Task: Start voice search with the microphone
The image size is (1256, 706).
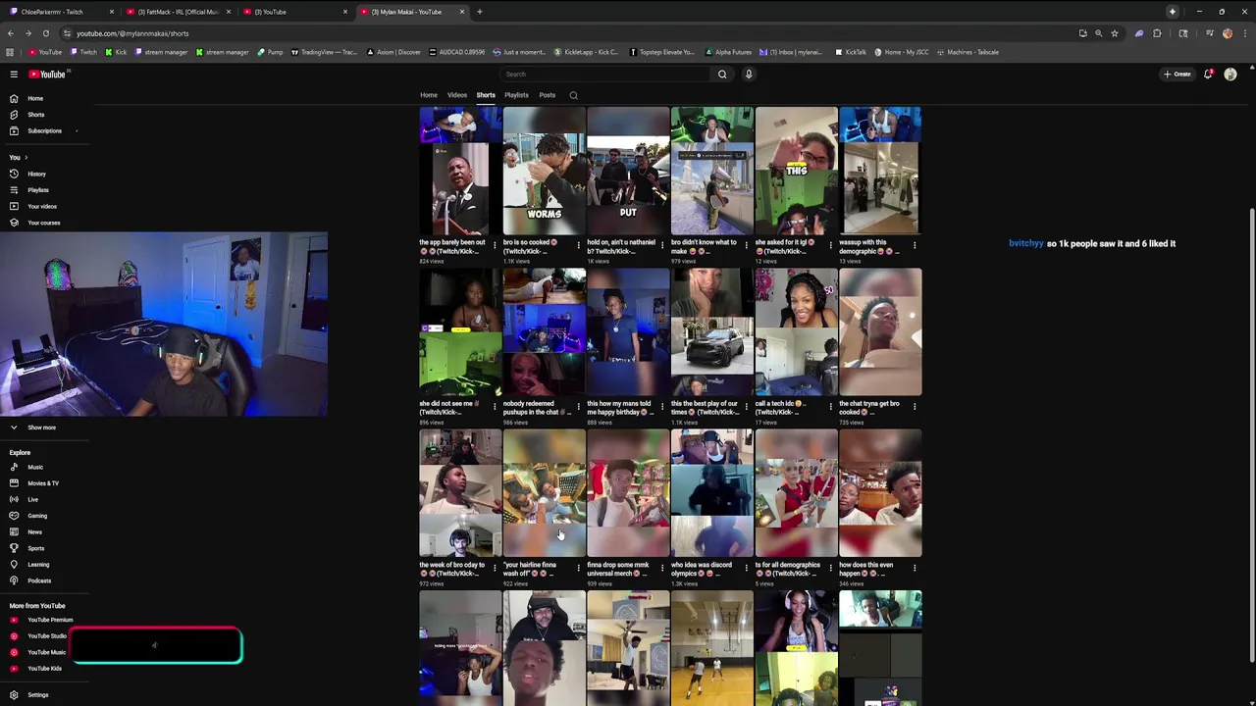Action: click(749, 75)
